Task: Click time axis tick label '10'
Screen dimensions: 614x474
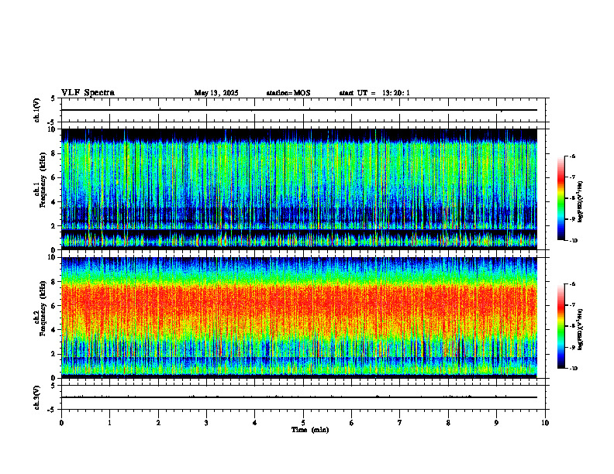Action: tap(545, 423)
